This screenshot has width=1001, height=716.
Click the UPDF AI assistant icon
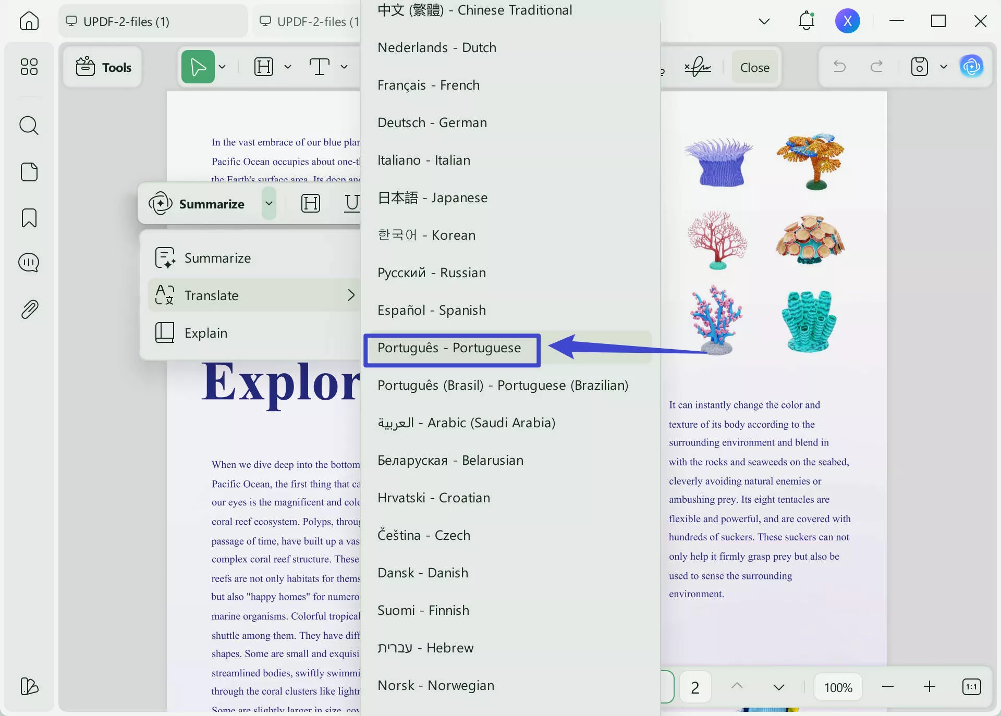(971, 67)
